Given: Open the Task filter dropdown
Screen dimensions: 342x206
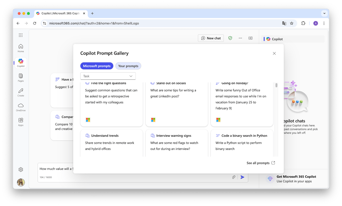Looking at the screenshot, I should (x=108, y=76).
